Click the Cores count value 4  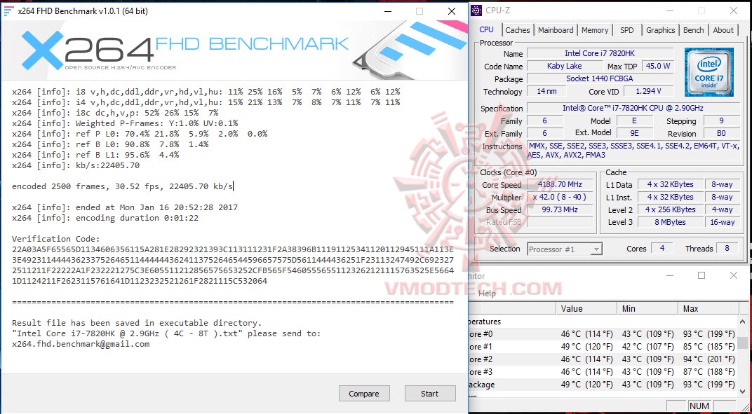coord(662,248)
